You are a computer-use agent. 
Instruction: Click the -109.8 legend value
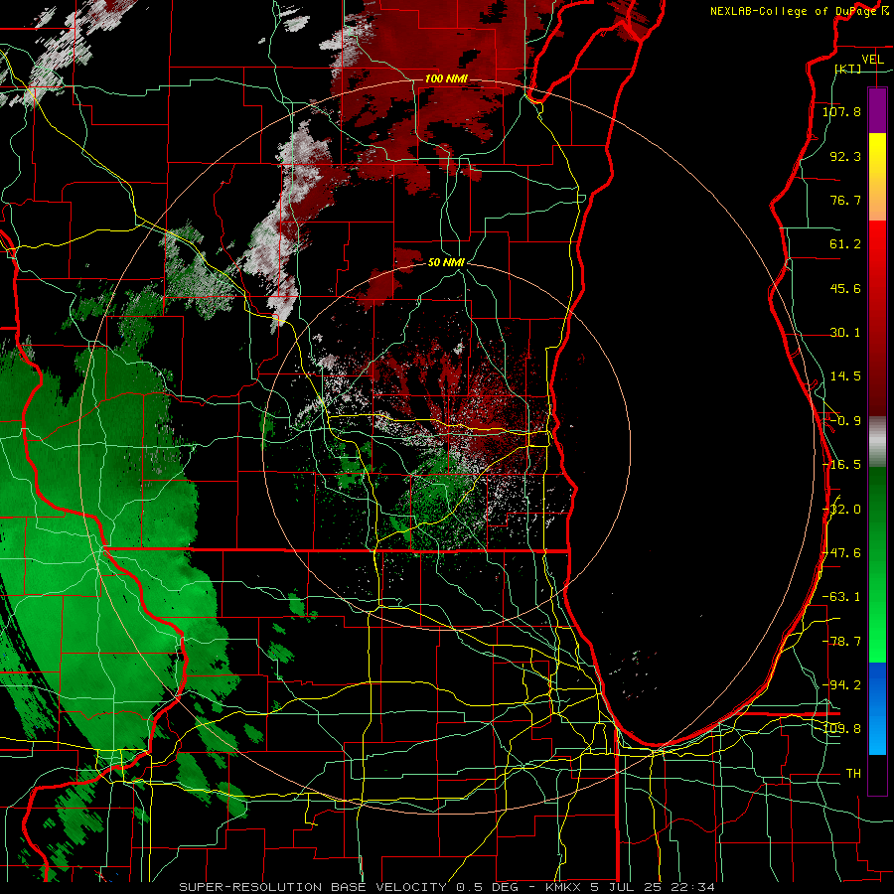click(x=841, y=729)
